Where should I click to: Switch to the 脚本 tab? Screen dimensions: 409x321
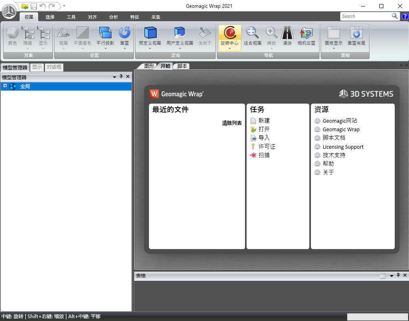[182, 66]
